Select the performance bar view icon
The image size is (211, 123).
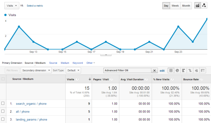183,70
